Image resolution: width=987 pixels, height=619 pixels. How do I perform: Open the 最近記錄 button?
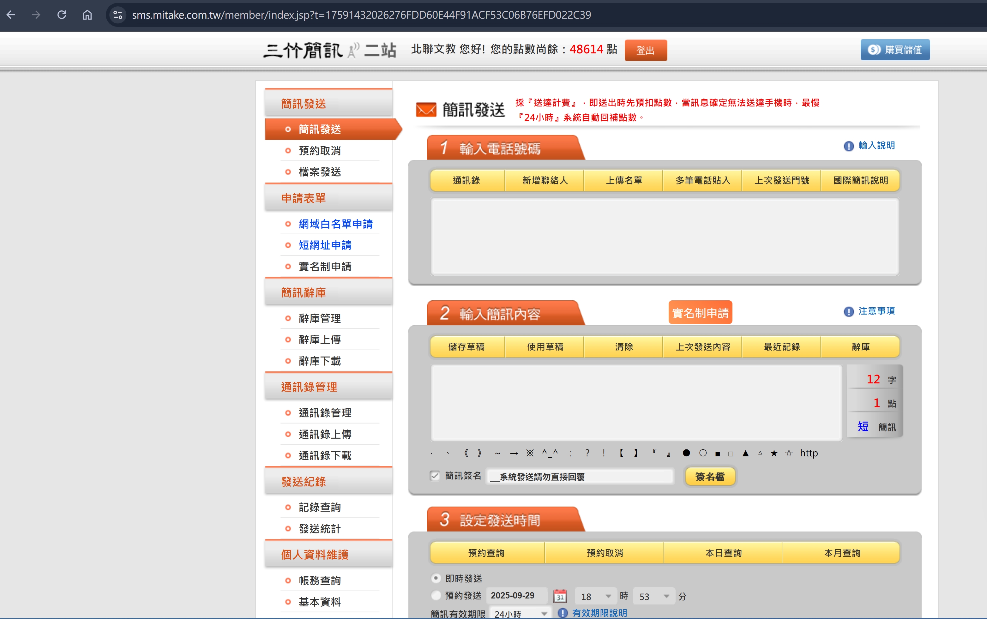point(782,347)
